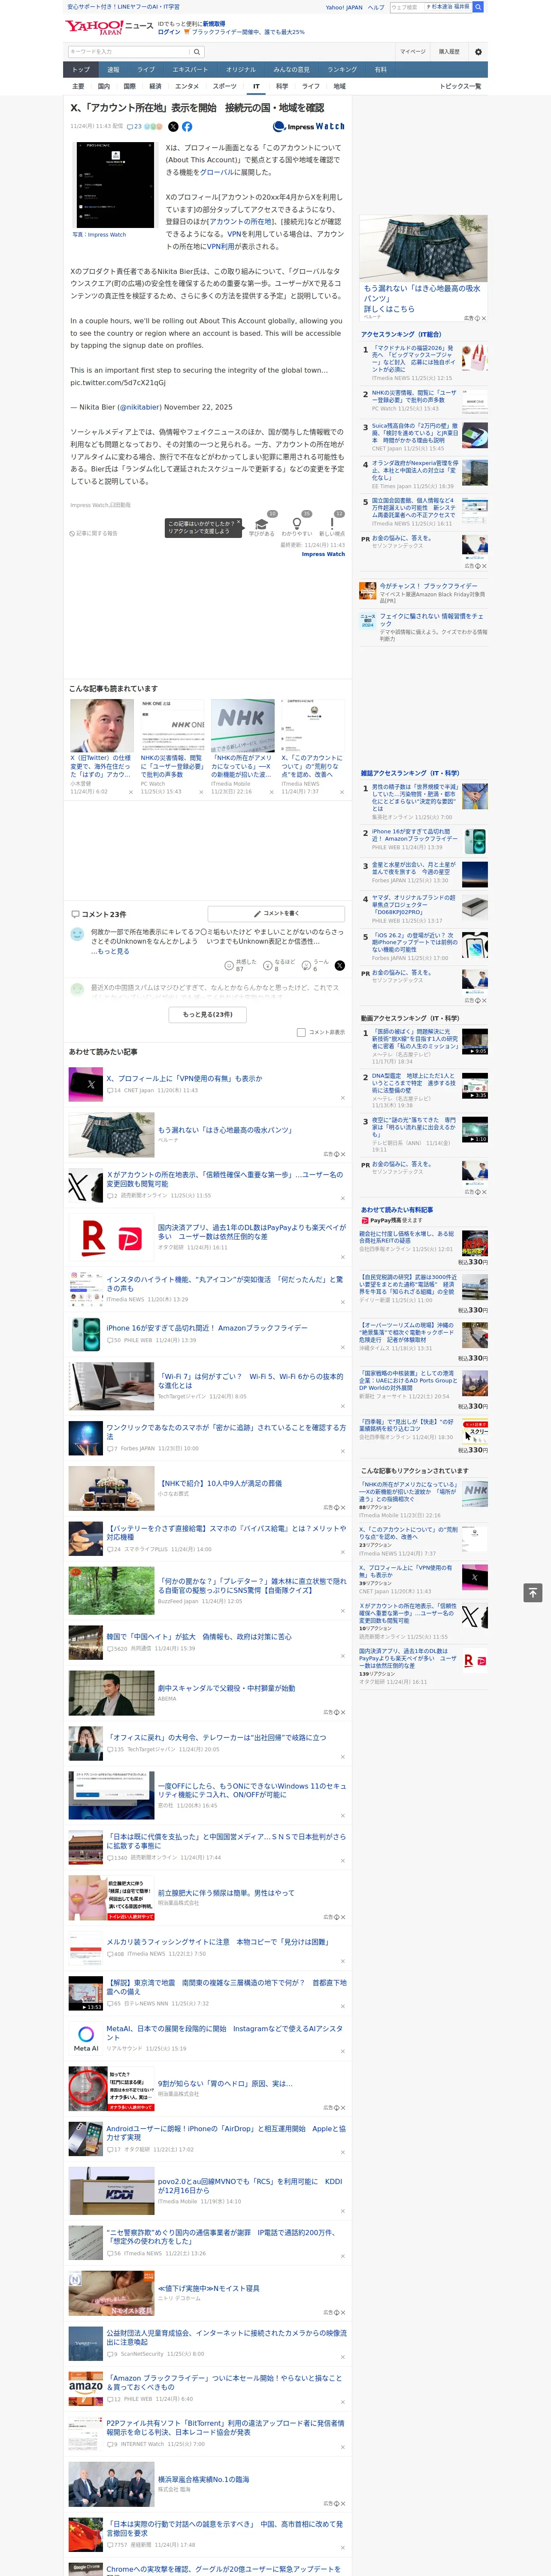551x2576 pixels.
Task: Click うーん reaction on first comment
Action: coord(306,966)
